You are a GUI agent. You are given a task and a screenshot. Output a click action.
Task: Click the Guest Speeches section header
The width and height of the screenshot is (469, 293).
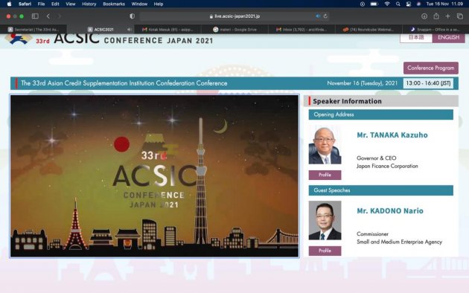[x=380, y=190]
